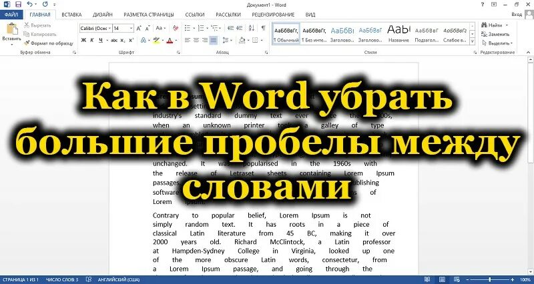Apply text effects with the outlined A icon
This screenshot has width=534, height=284.
point(144,40)
